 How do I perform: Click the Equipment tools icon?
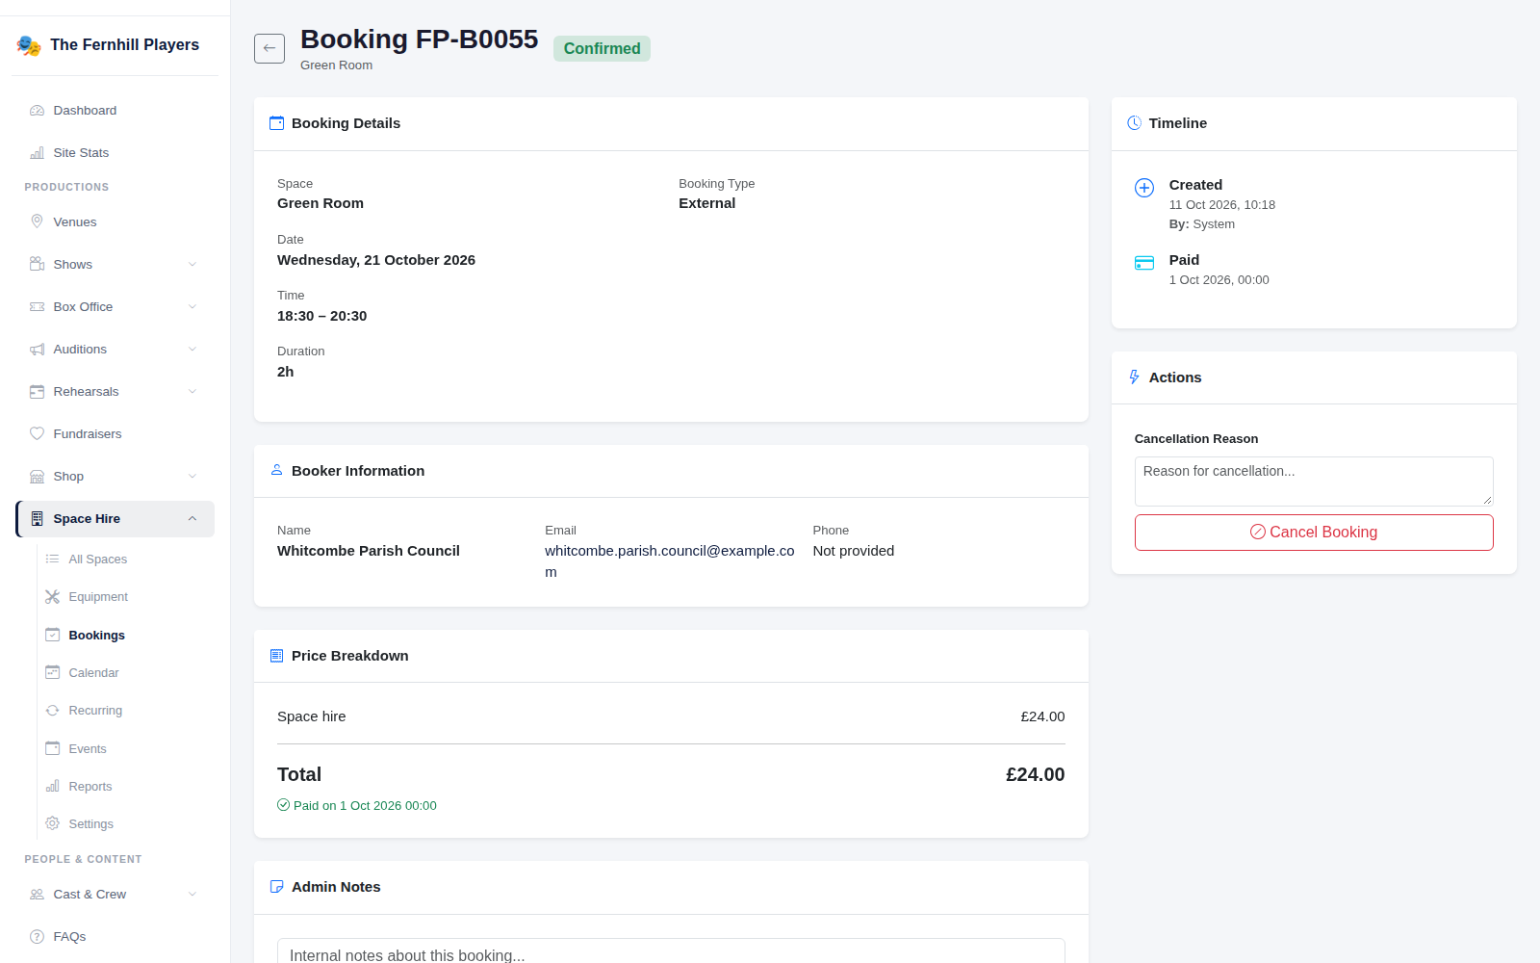point(53,597)
